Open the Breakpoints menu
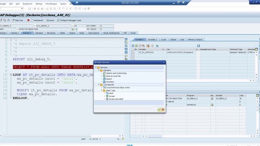Image resolution: width=260 pixels, height=146 pixels. [28, 4]
